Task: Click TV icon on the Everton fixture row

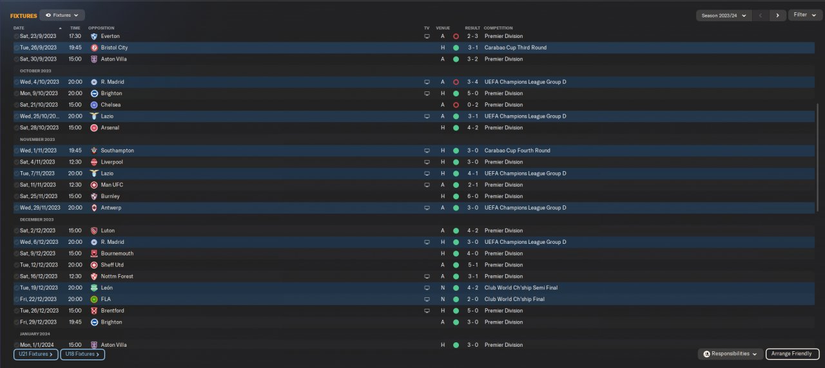Action: 427,36
